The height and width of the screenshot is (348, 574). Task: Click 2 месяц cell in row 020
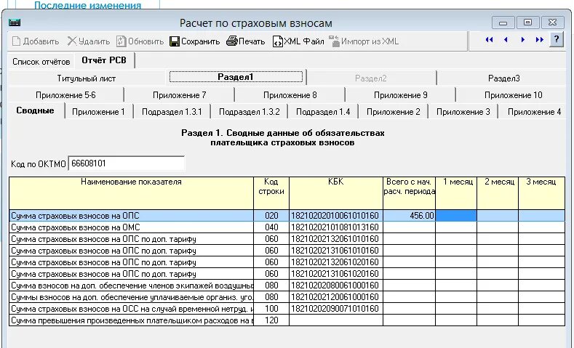tap(498, 216)
